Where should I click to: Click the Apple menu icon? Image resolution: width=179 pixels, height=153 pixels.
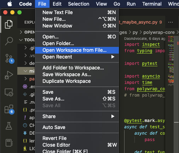[x=10, y=4]
